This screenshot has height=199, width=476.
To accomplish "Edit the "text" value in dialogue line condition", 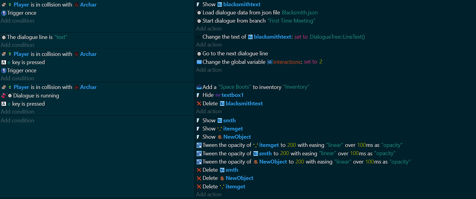I will click(60, 37).
